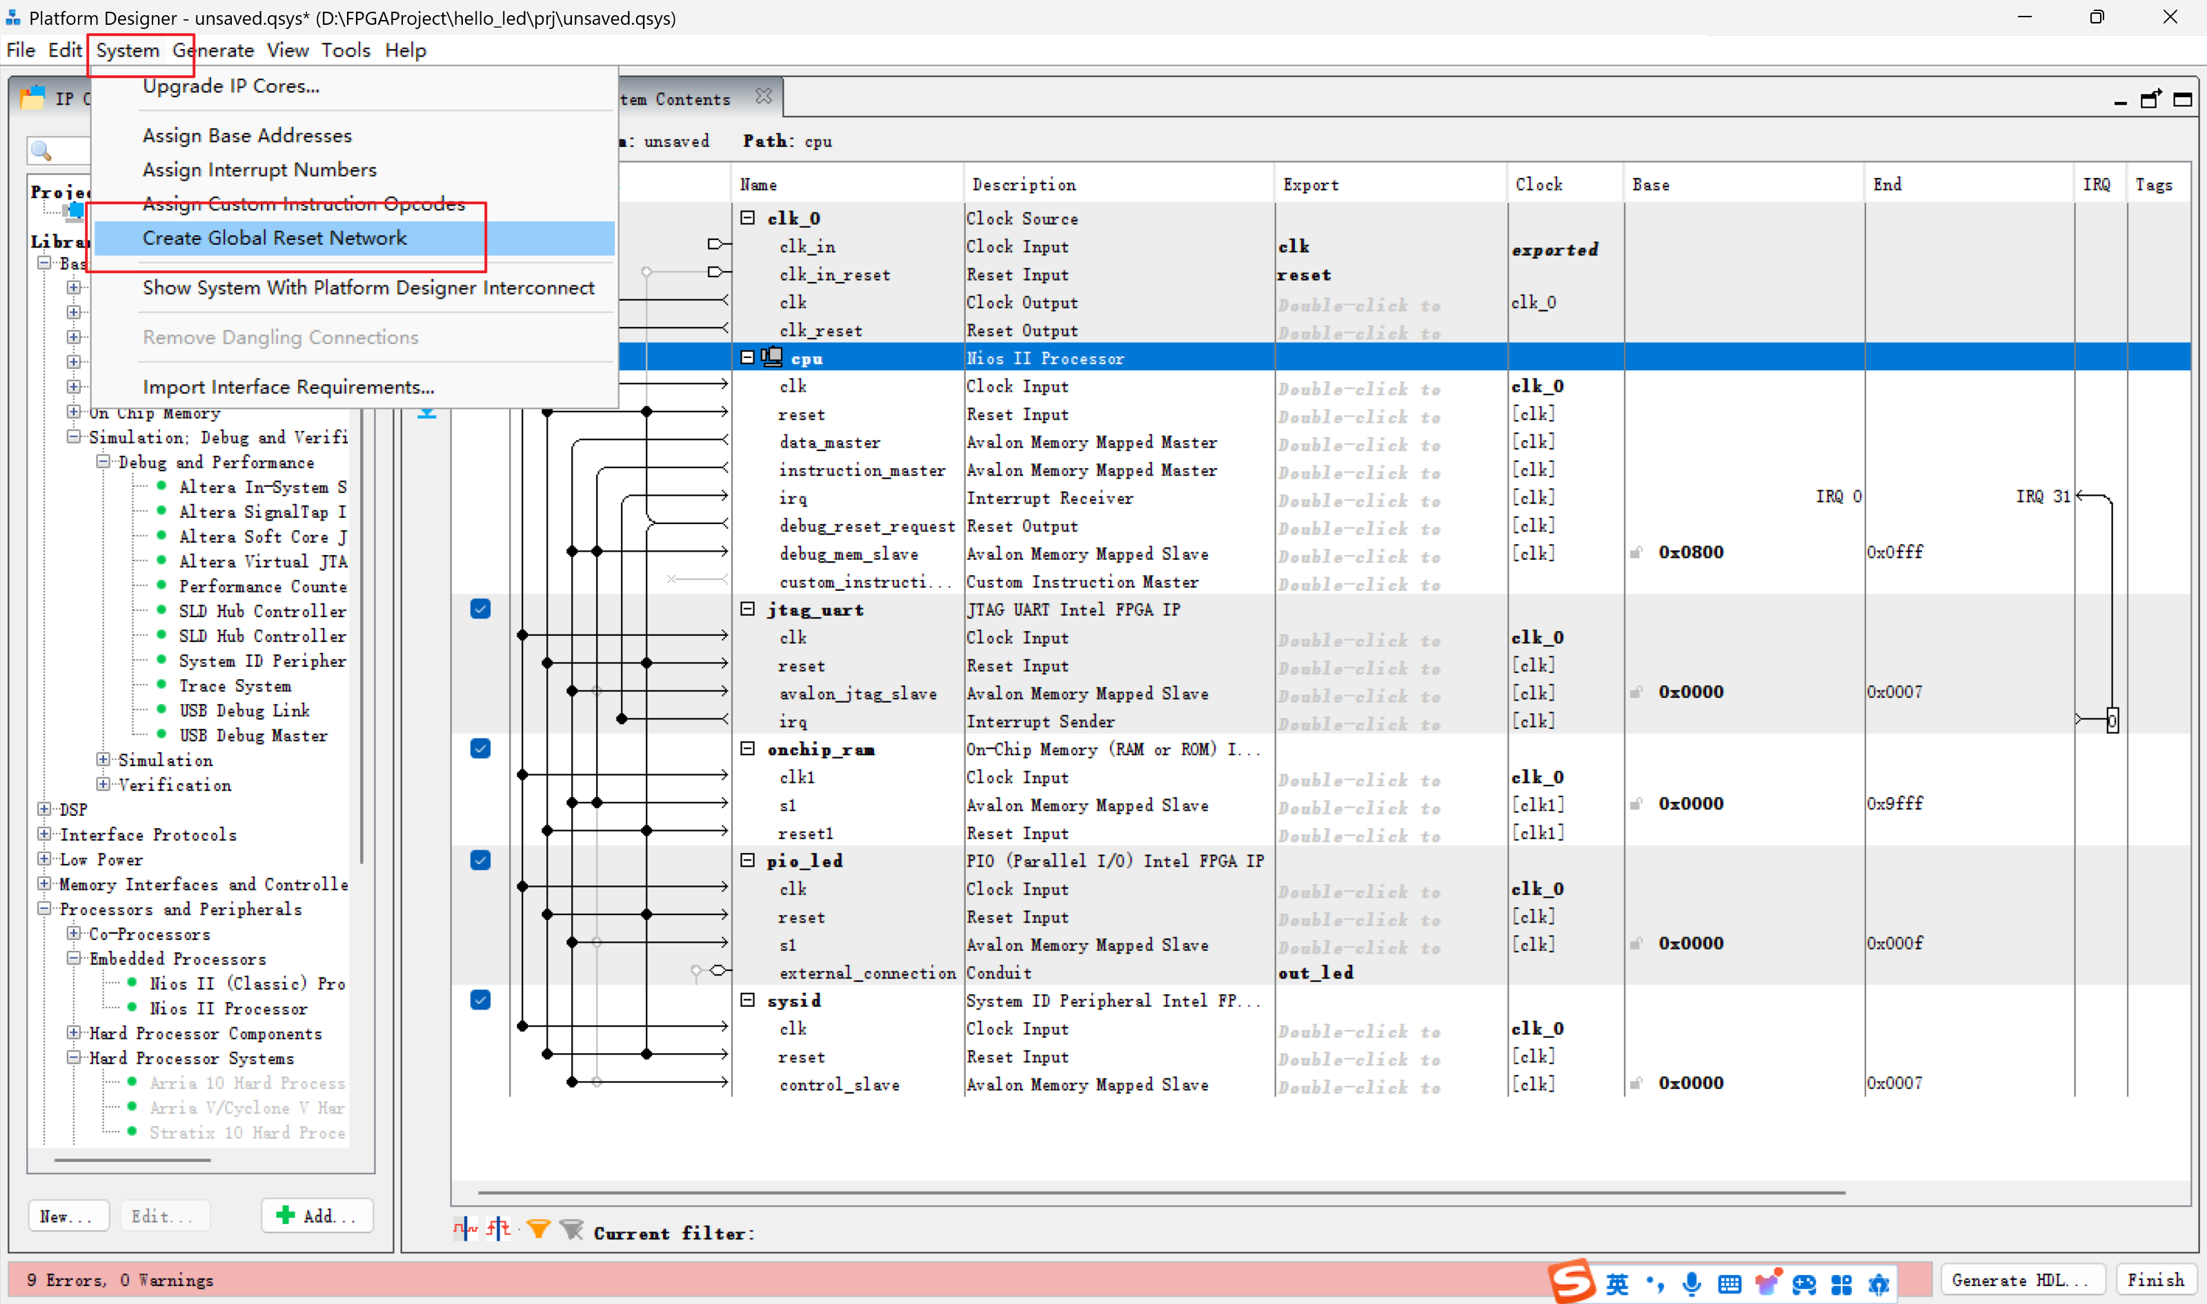
Task: Collapse the Debug and Performance folder
Action: (x=103, y=461)
